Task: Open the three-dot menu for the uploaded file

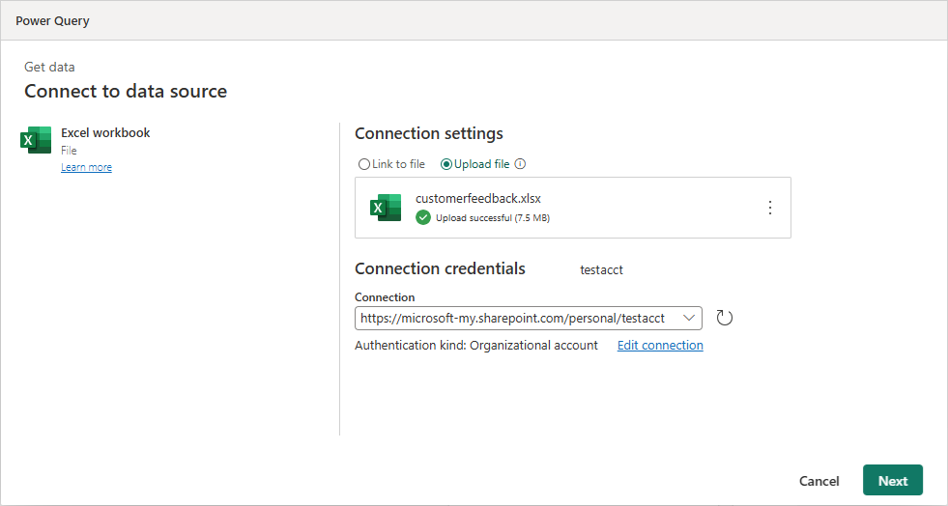Action: [x=769, y=208]
